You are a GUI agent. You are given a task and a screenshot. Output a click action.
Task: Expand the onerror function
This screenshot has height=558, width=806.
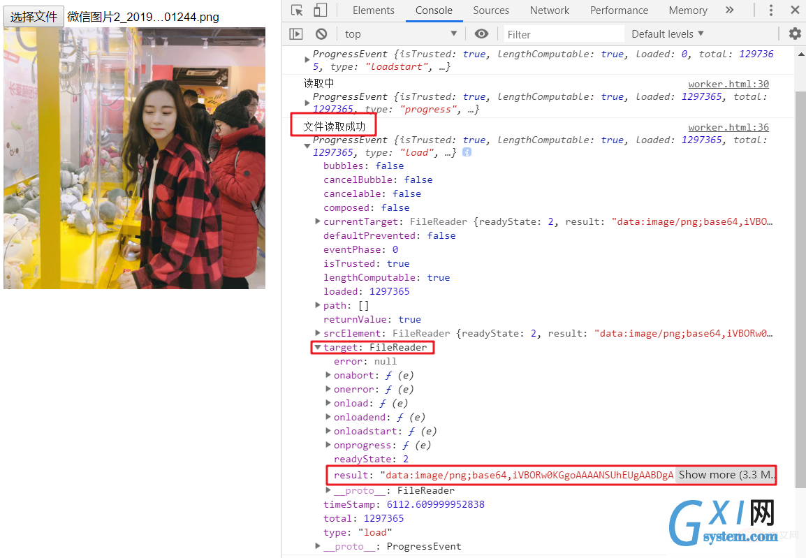(328, 389)
